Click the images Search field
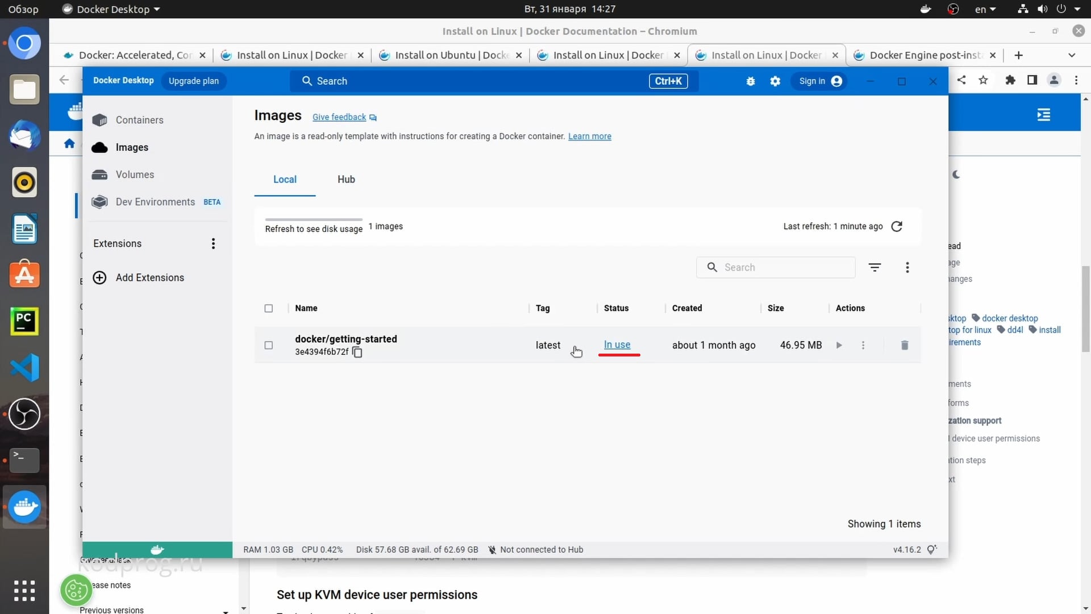Screen dimensions: 1091x614 click(776, 267)
